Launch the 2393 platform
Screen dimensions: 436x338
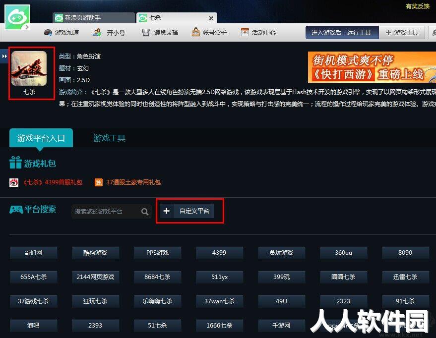point(95,325)
